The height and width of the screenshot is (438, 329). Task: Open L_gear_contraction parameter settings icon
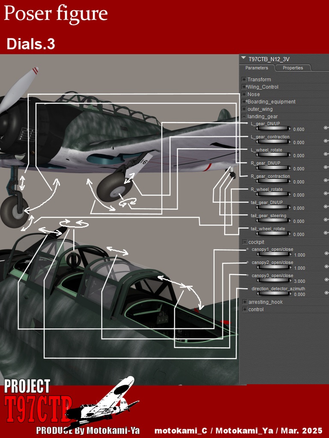tap(326, 141)
